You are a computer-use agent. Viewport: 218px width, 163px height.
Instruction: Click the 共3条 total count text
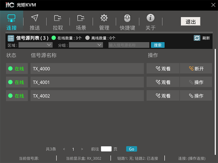click(x=51, y=149)
